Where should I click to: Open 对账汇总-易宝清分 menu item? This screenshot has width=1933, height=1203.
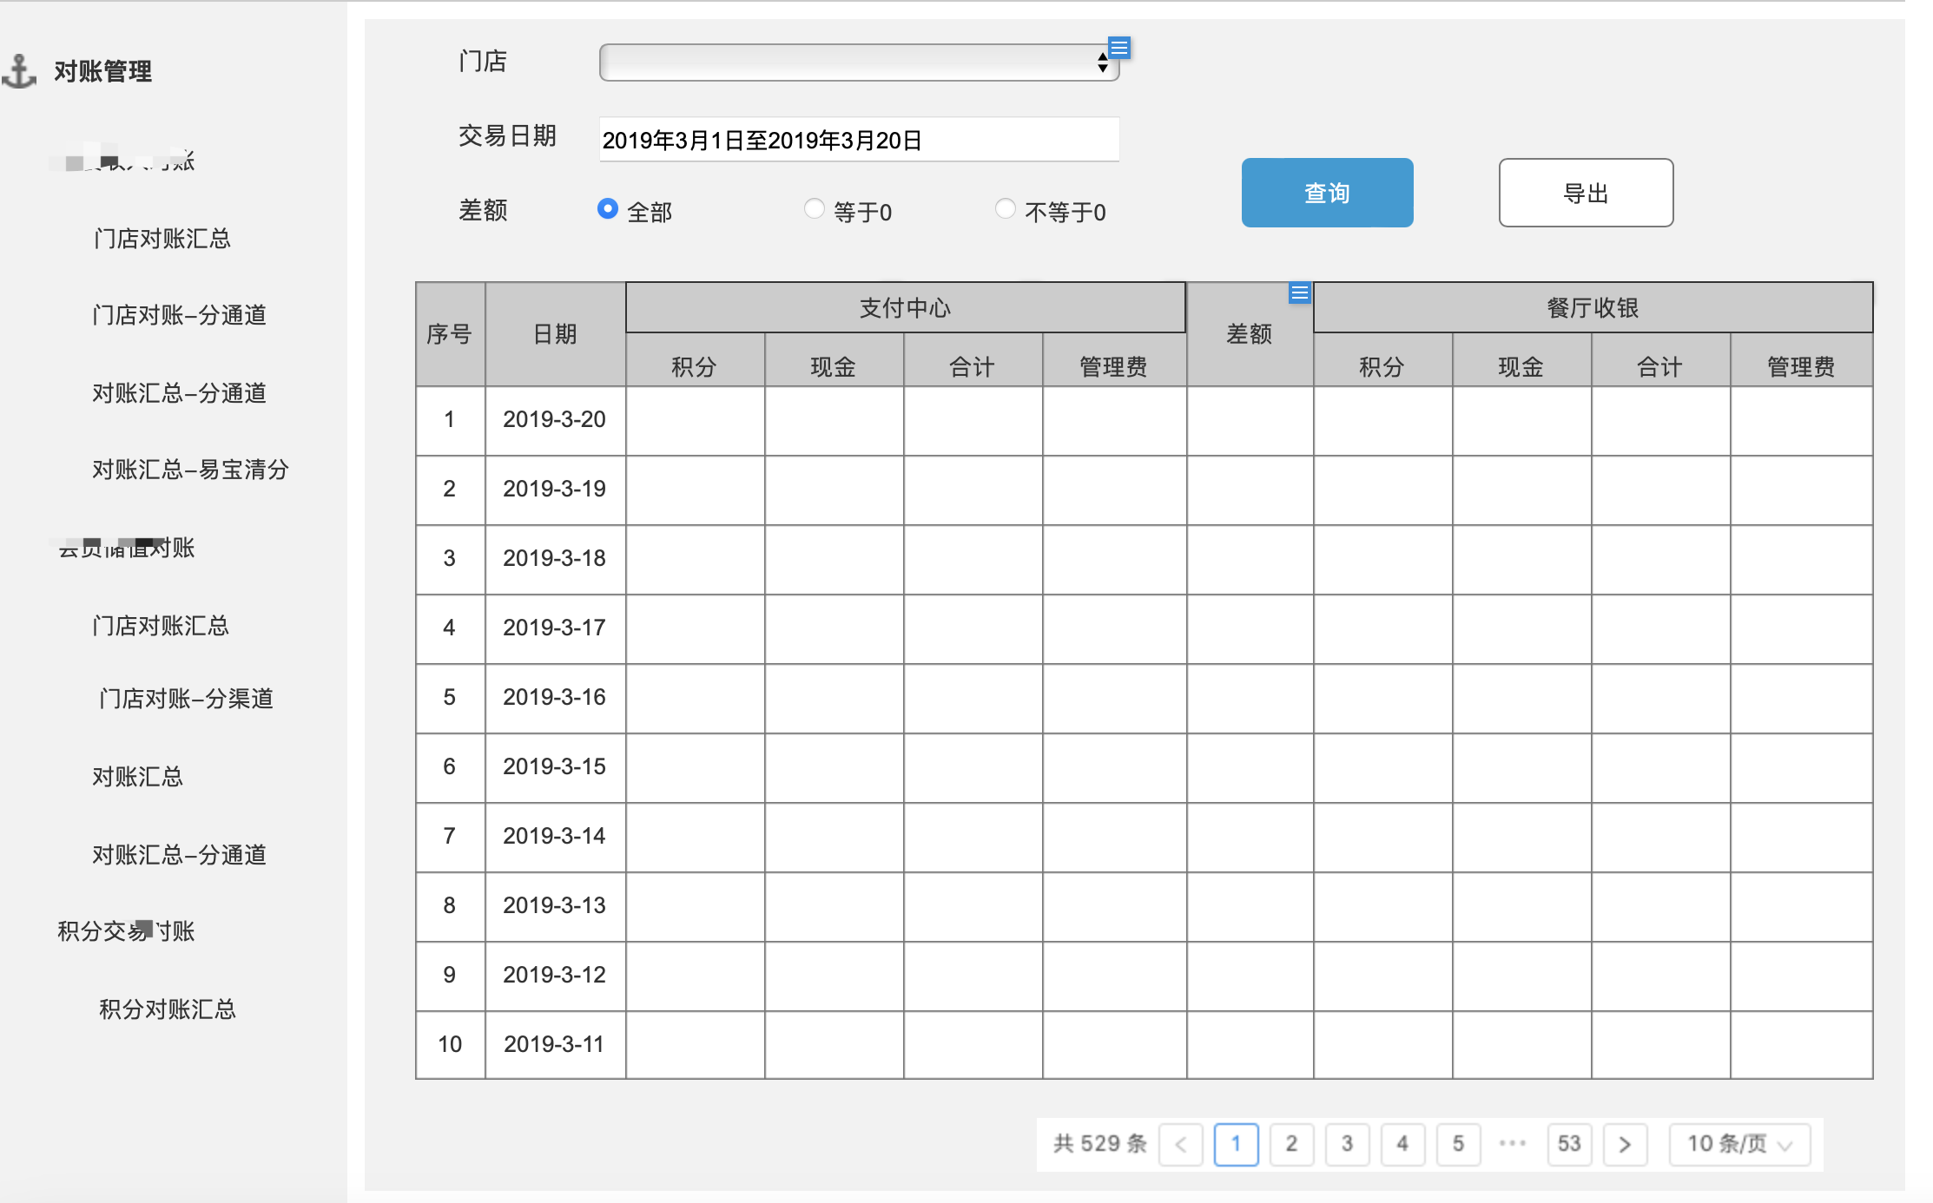click(190, 470)
